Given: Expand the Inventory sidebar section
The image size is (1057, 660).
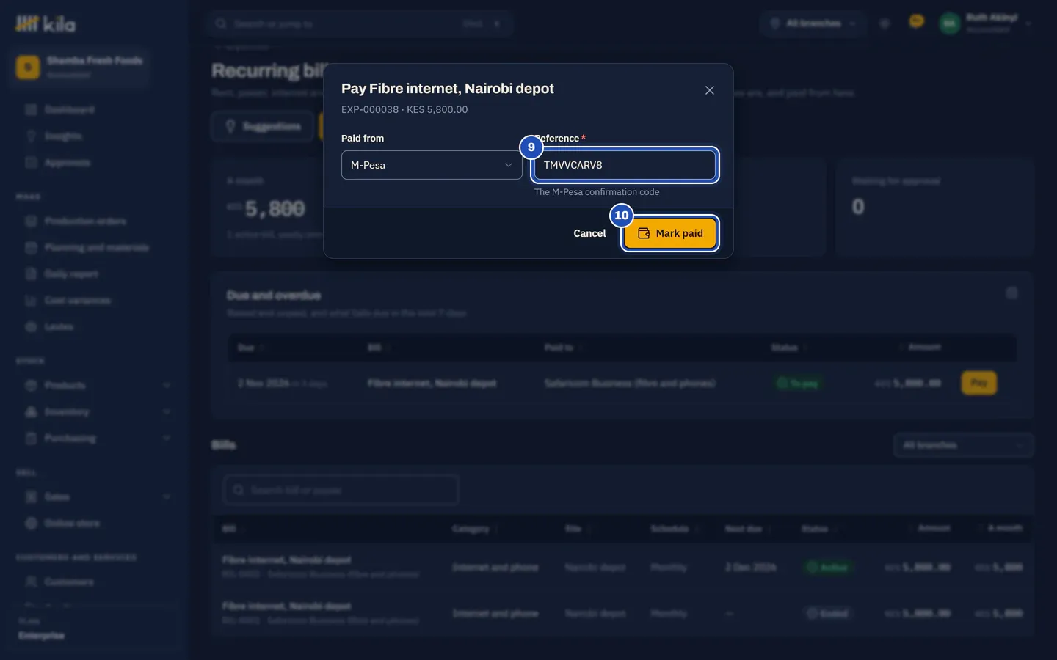Looking at the screenshot, I should click(167, 412).
